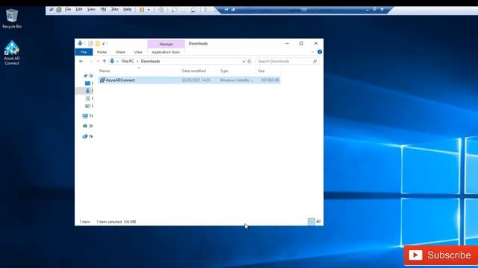
Task: Go back using the Back arrow
Action: click(x=81, y=61)
